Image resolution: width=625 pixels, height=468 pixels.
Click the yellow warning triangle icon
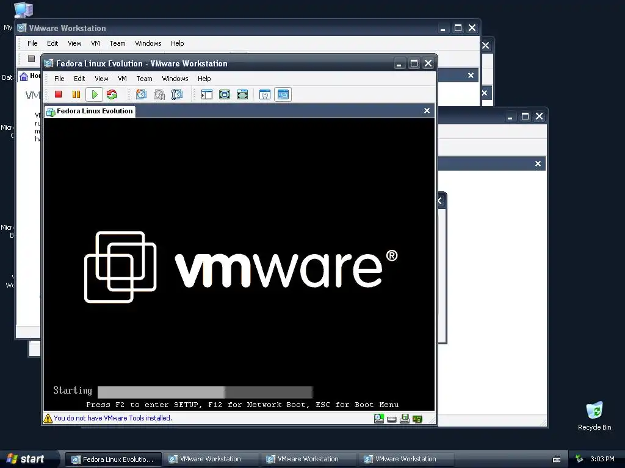[x=48, y=418]
